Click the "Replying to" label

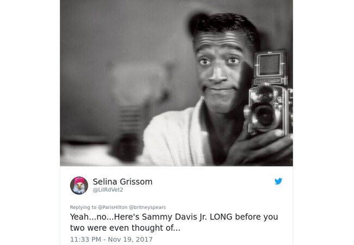(83, 207)
